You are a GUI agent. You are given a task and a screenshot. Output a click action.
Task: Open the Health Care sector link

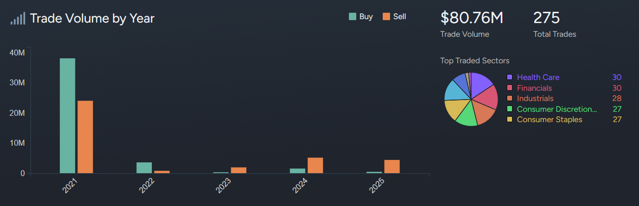click(x=538, y=77)
